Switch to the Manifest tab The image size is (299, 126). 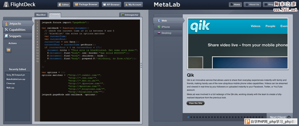41,15
